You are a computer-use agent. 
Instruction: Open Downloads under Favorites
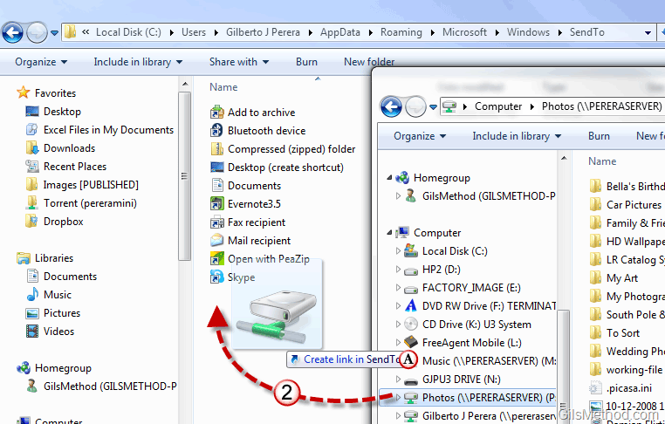[x=60, y=148]
